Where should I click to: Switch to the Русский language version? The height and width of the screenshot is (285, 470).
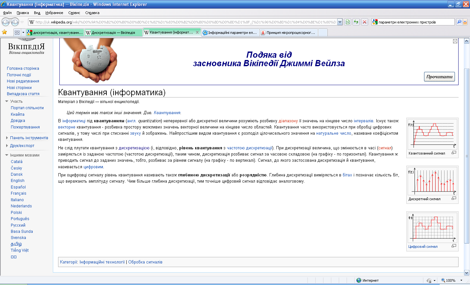[x=18, y=225]
